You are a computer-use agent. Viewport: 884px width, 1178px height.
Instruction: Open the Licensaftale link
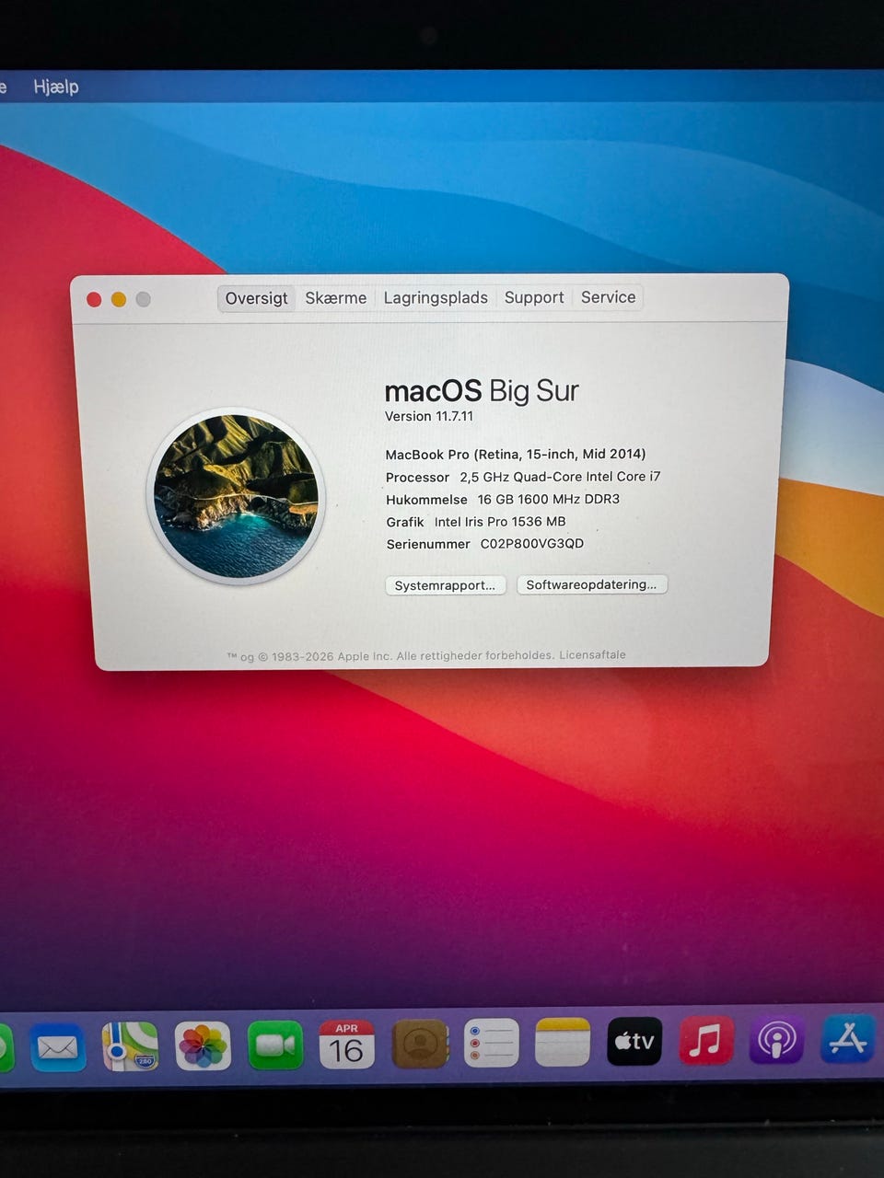click(592, 655)
